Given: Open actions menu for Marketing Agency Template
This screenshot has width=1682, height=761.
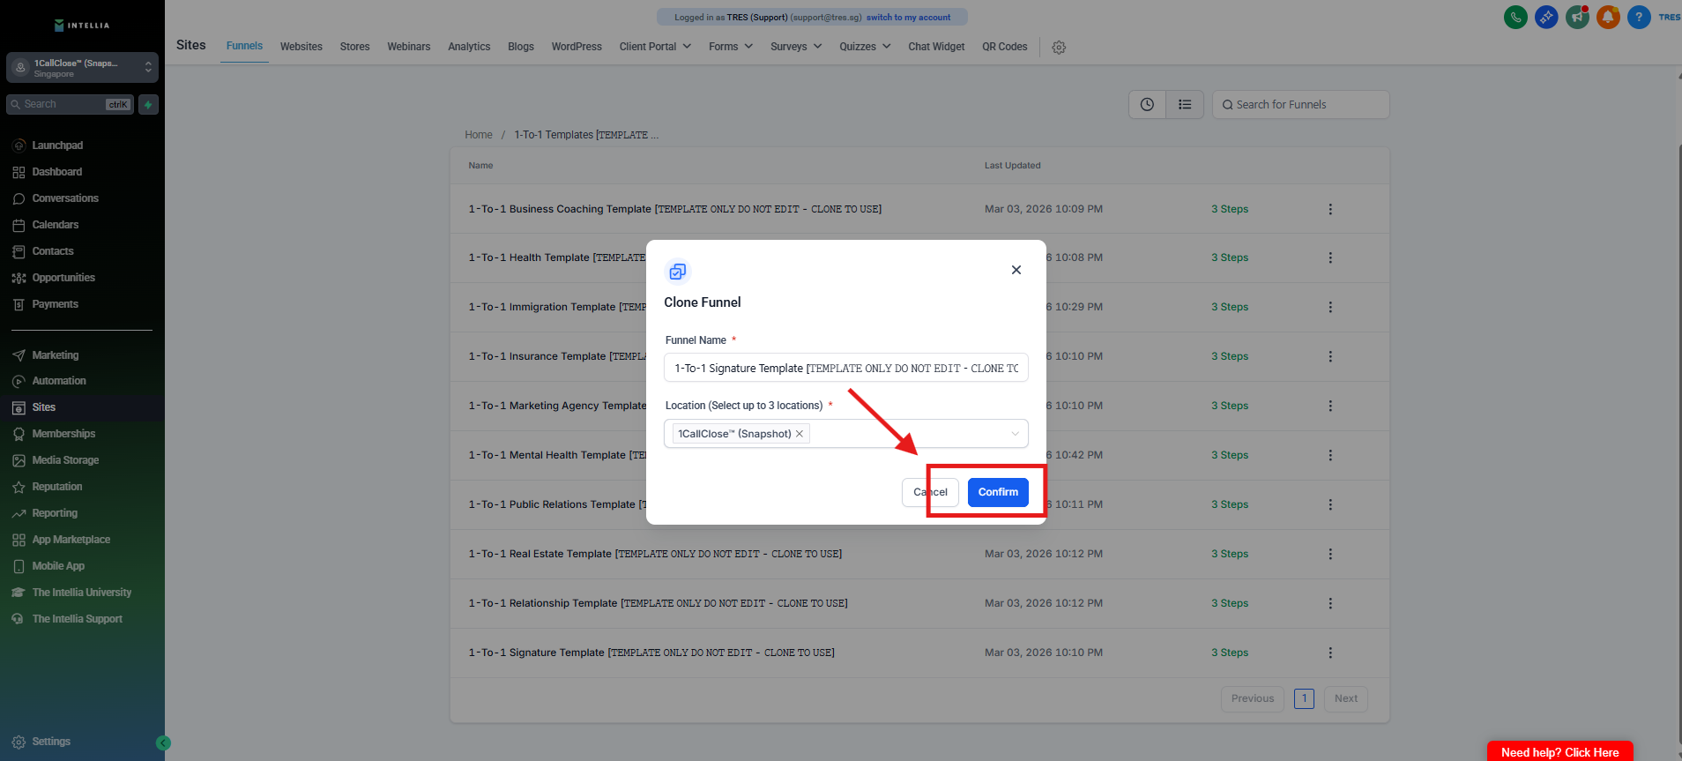Looking at the screenshot, I should click(x=1330, y=406).
